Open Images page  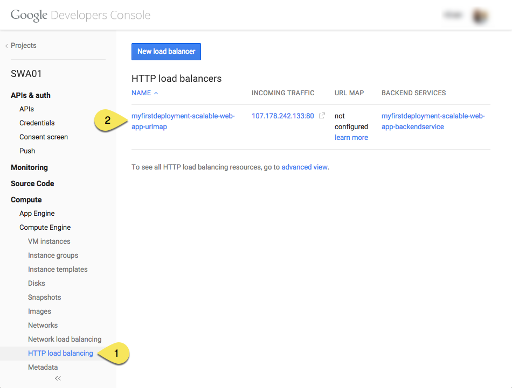pyautogui.click(x=39, y=312)
